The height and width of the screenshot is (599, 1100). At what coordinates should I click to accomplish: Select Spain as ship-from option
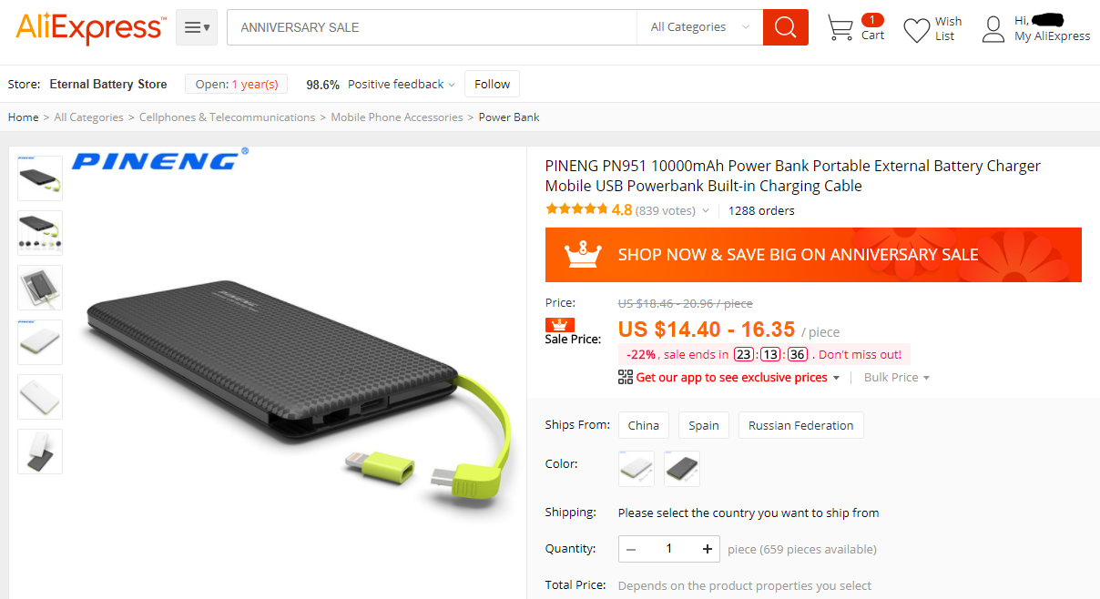pos(704,425)
